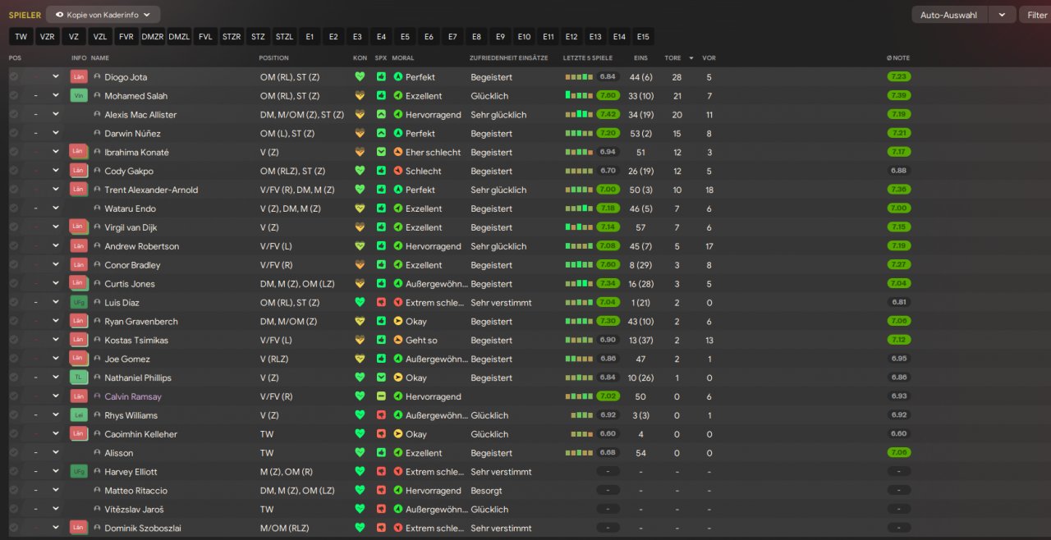Expand position dropdown for Curtis Jones
Viewport: 1051px width, 540px height.
[x=56, y=284]
